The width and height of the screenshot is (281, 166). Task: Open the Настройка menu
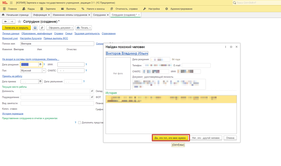tap(152, 9)
